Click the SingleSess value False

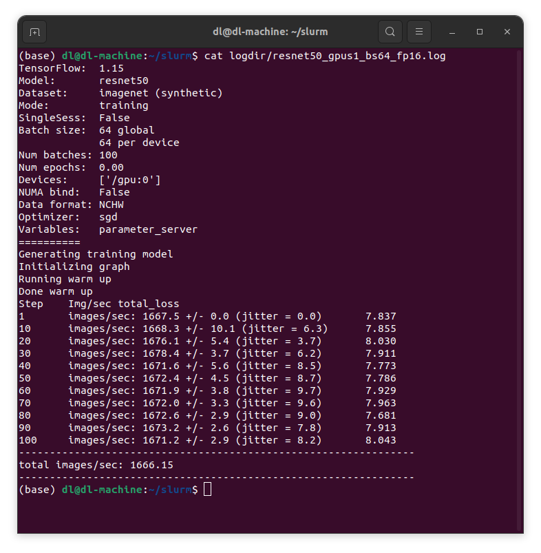(114, 118)
